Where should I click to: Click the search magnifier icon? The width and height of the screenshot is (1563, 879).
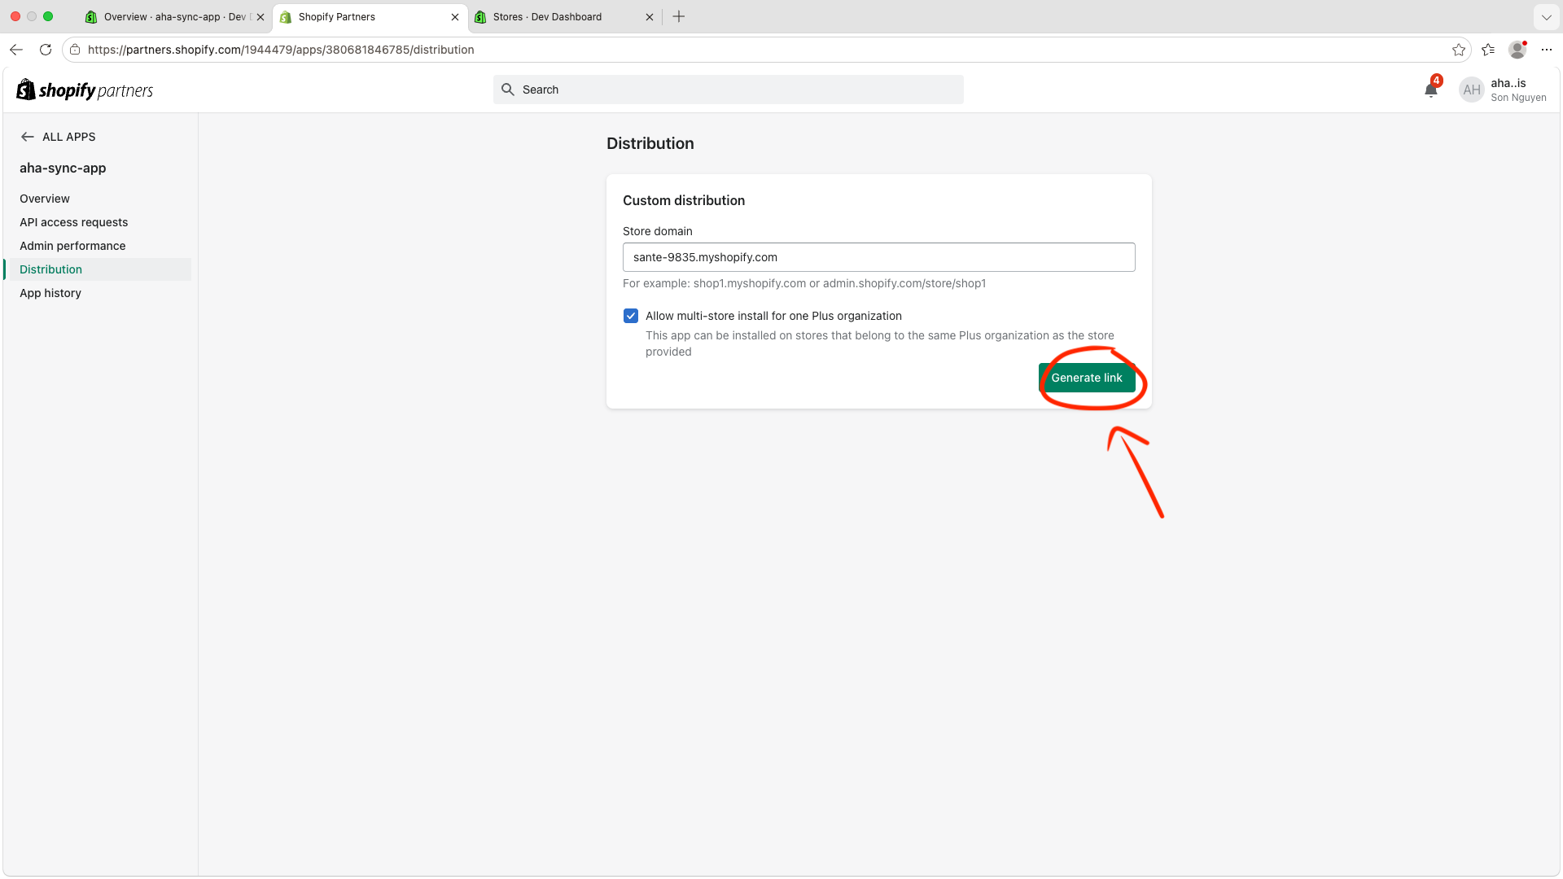[x=508, y=90]
